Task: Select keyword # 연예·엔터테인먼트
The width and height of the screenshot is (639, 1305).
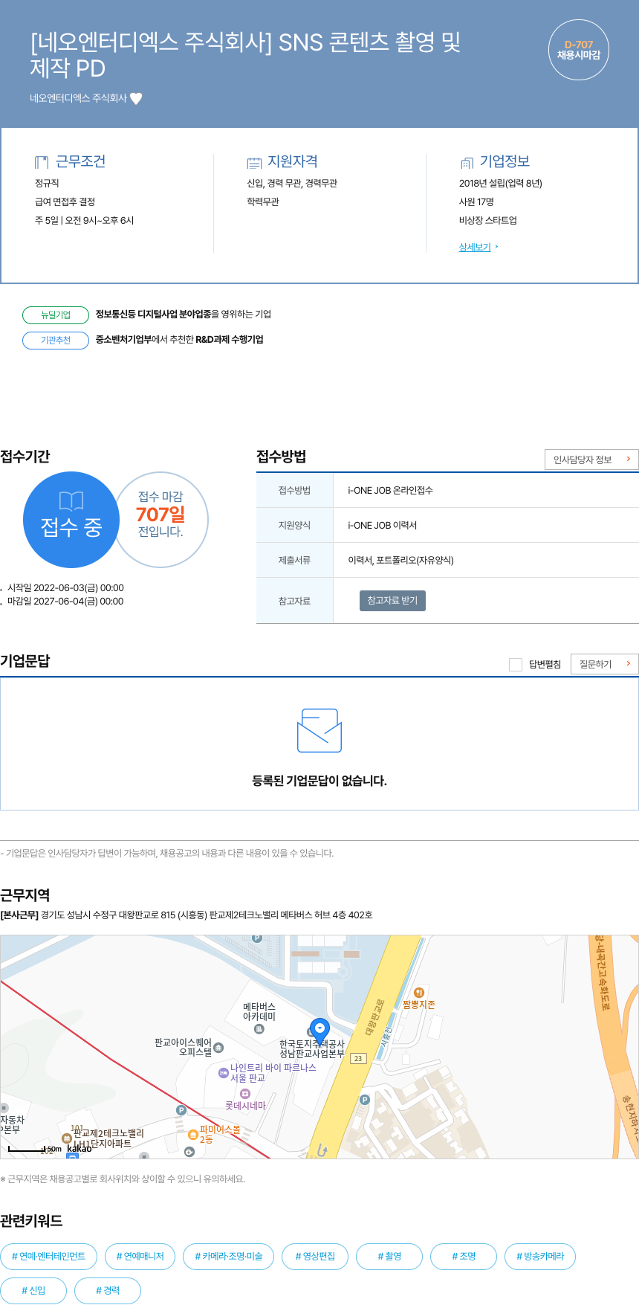Action: pos(48,1257)
